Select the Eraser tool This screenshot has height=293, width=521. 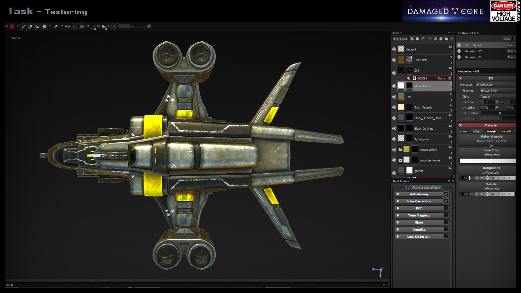click(x=31, y=26)
